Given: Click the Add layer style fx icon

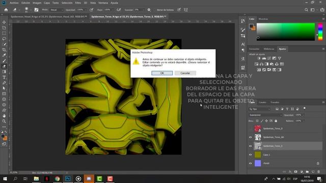Looking at the screenshot, I should click(290, 172).
